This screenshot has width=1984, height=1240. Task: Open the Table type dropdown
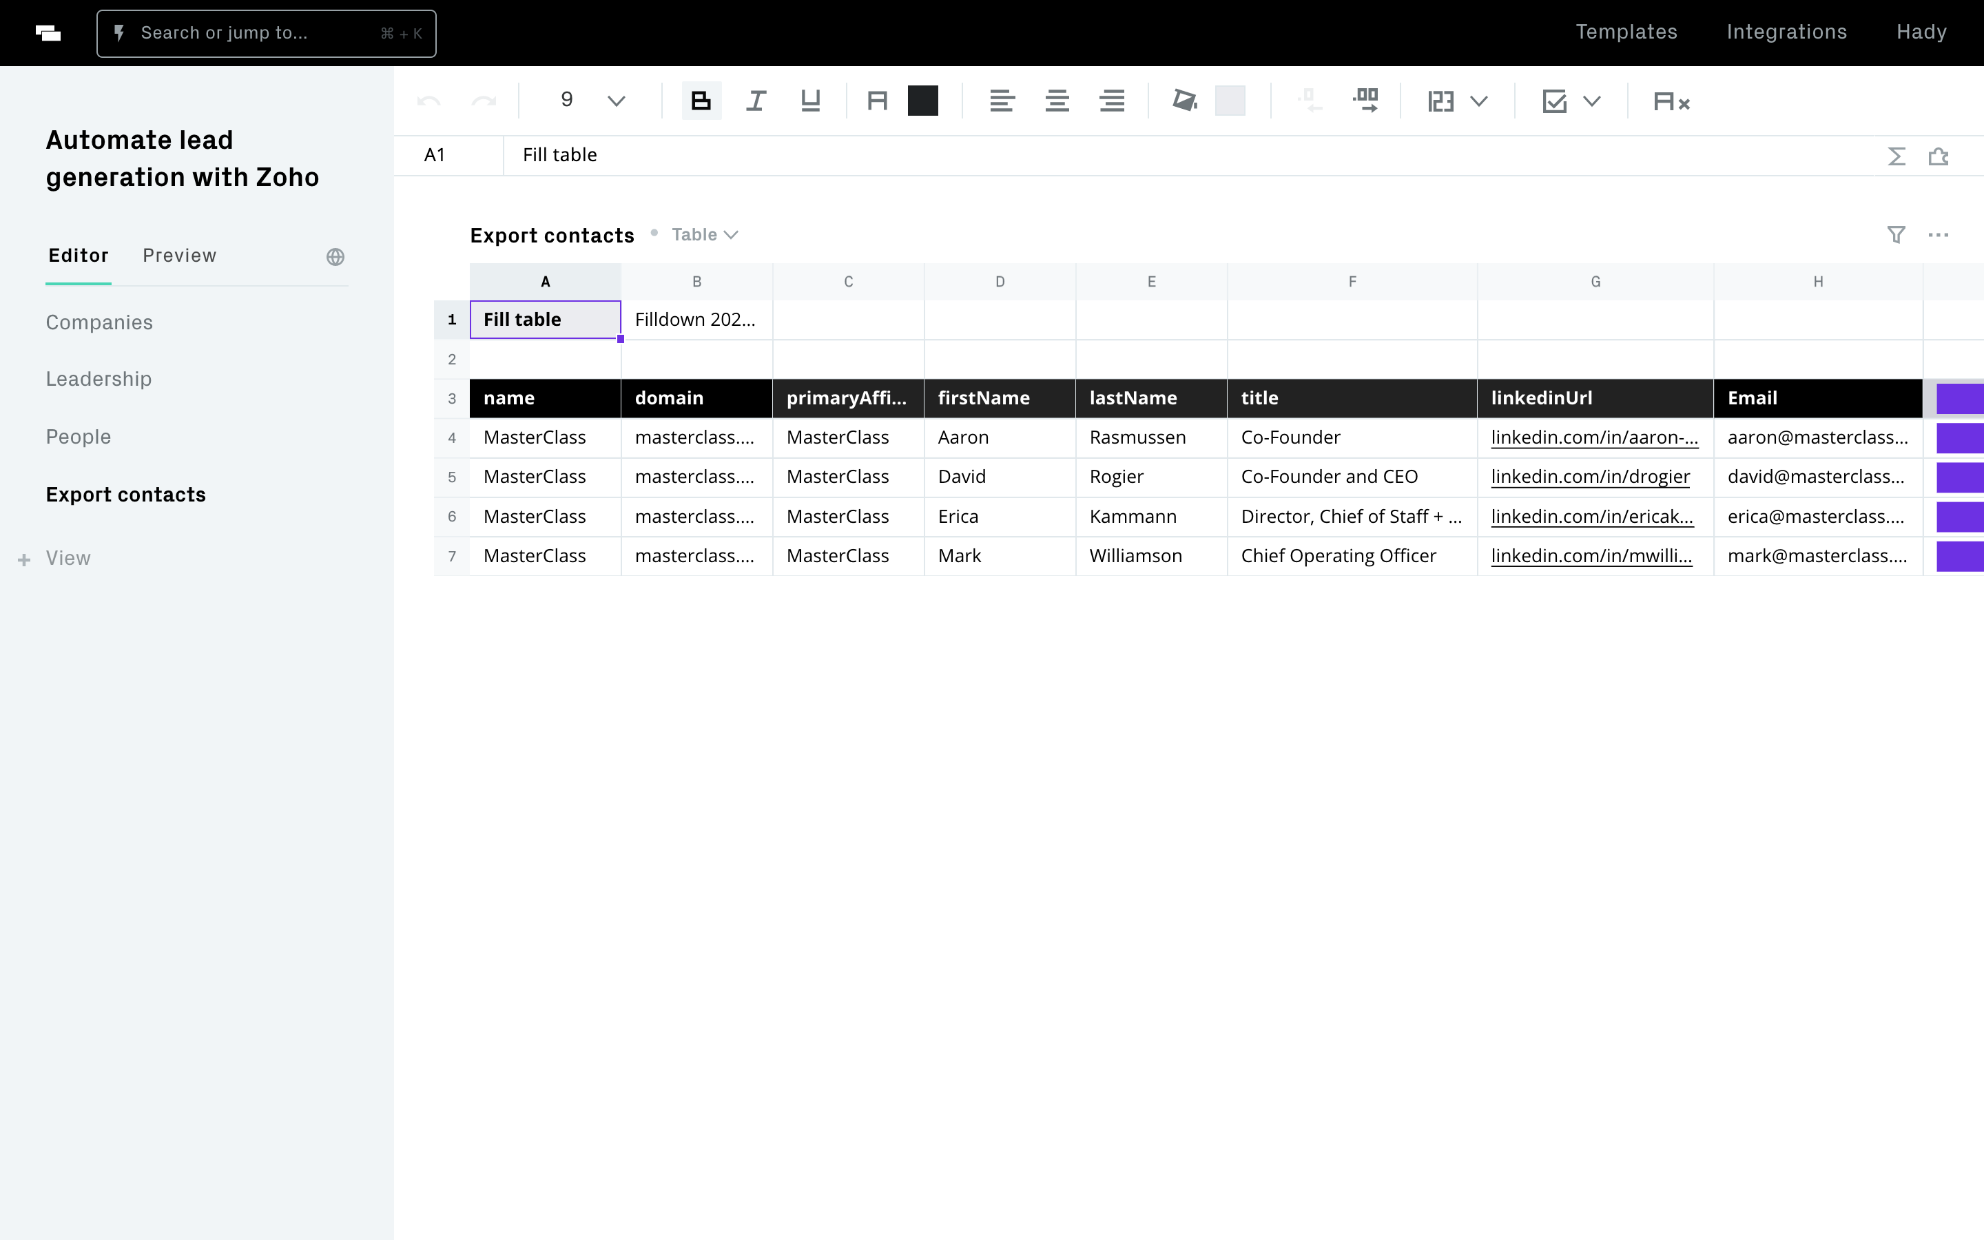(x=705, y=234)
